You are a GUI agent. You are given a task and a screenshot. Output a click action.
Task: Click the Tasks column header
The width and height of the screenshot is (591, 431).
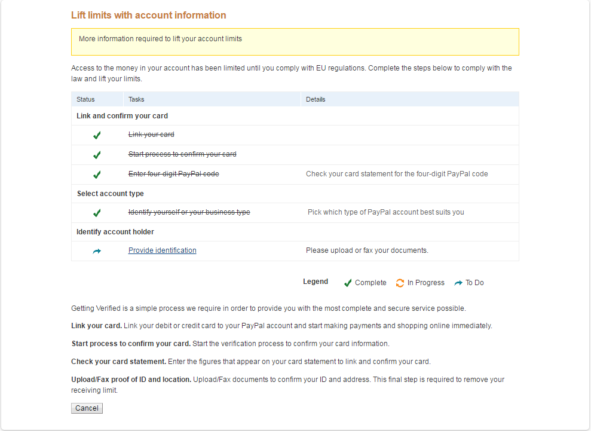click(x=136, y=99)
